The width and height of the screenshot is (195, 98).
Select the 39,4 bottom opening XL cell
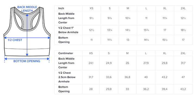tap(165, 89)
